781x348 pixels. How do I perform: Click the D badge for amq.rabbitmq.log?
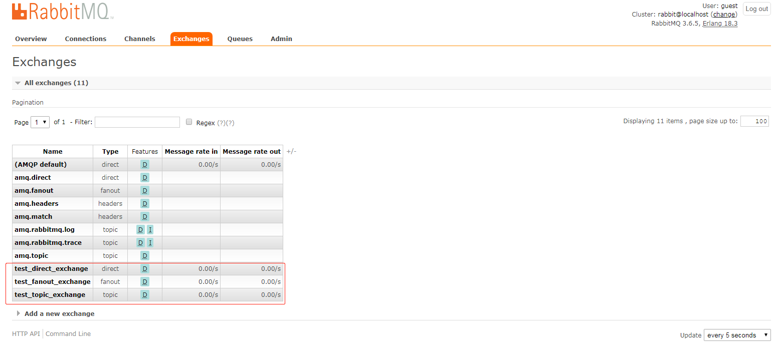tap(140, 230)
